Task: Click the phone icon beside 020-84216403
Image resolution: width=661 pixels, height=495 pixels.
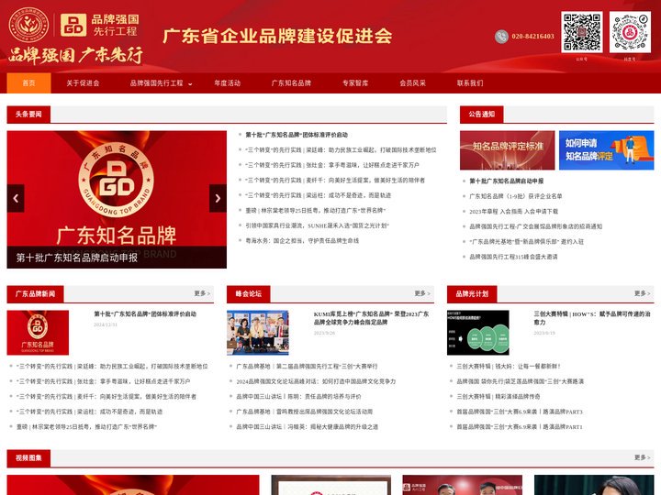Action: coord(501,37)
